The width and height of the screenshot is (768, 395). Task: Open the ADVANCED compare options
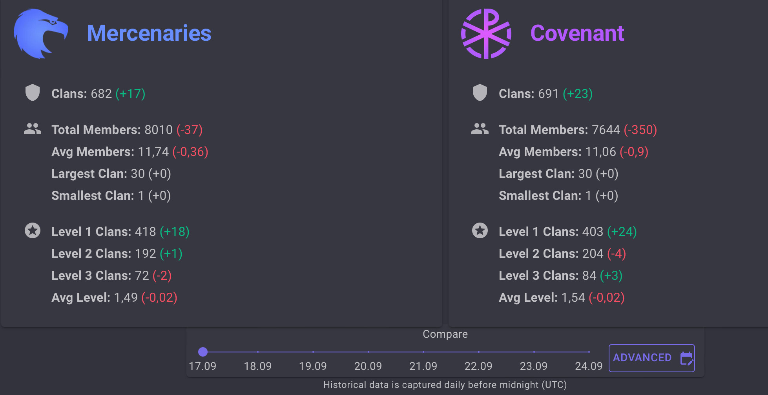tap(642, 358)
